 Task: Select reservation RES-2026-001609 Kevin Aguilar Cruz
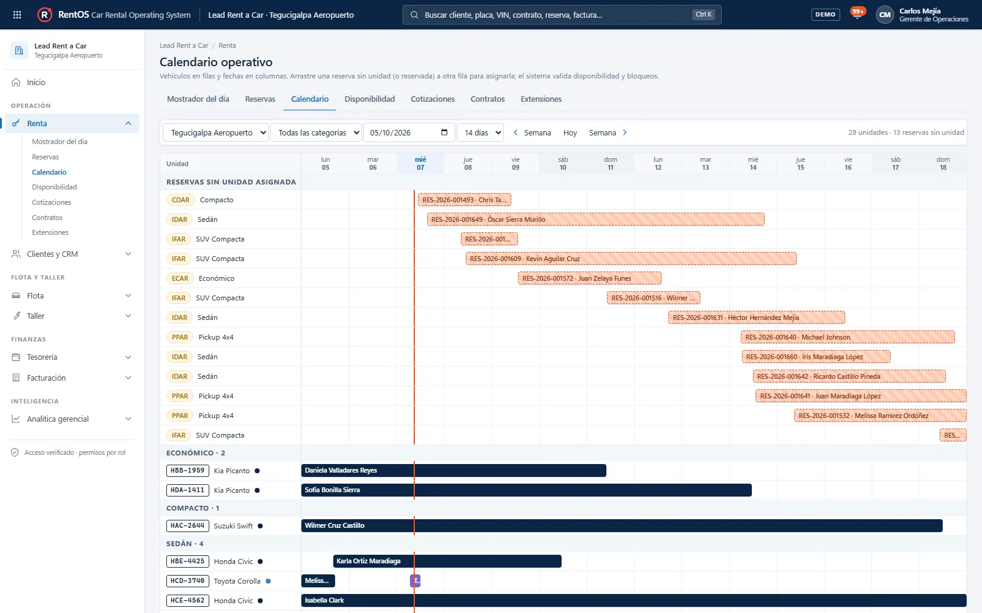pyautogui.click(x=631, y=259)
